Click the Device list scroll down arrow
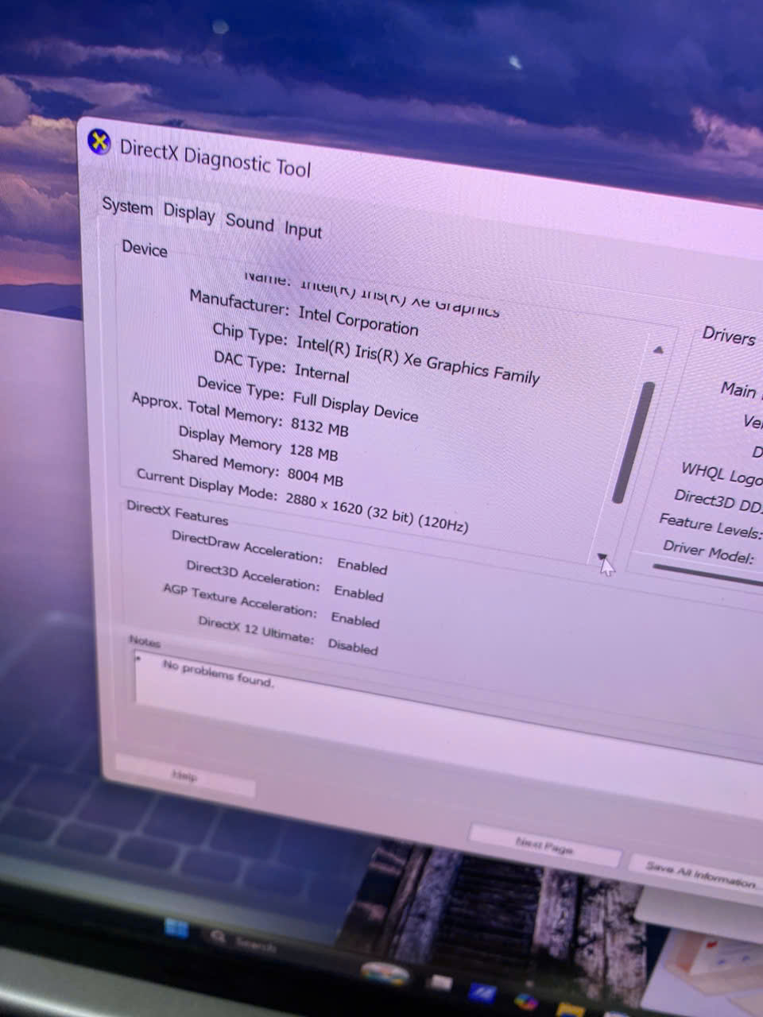Viewport: 763px width, 1017px height. (602, 556)
